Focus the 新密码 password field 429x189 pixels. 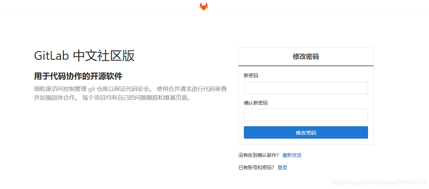[306, 88]
